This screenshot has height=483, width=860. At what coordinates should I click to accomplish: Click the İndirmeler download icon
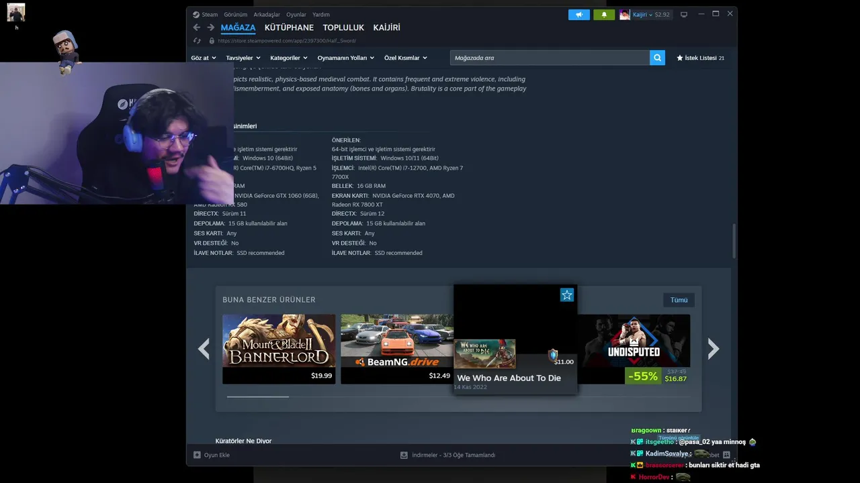coord(404,455)
